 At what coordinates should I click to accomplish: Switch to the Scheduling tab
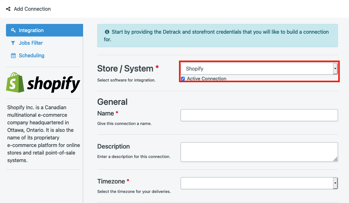(x=31, y=55)
